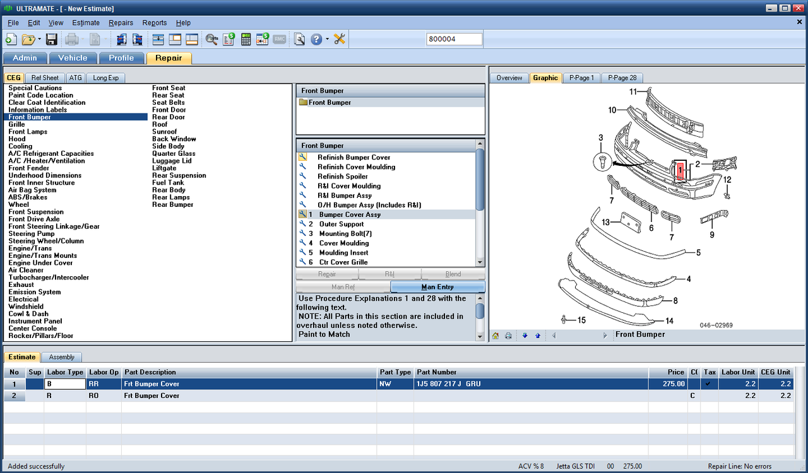Toggle the Tax checkmark on line 1

pyautogui.click(x=710, y=383)
